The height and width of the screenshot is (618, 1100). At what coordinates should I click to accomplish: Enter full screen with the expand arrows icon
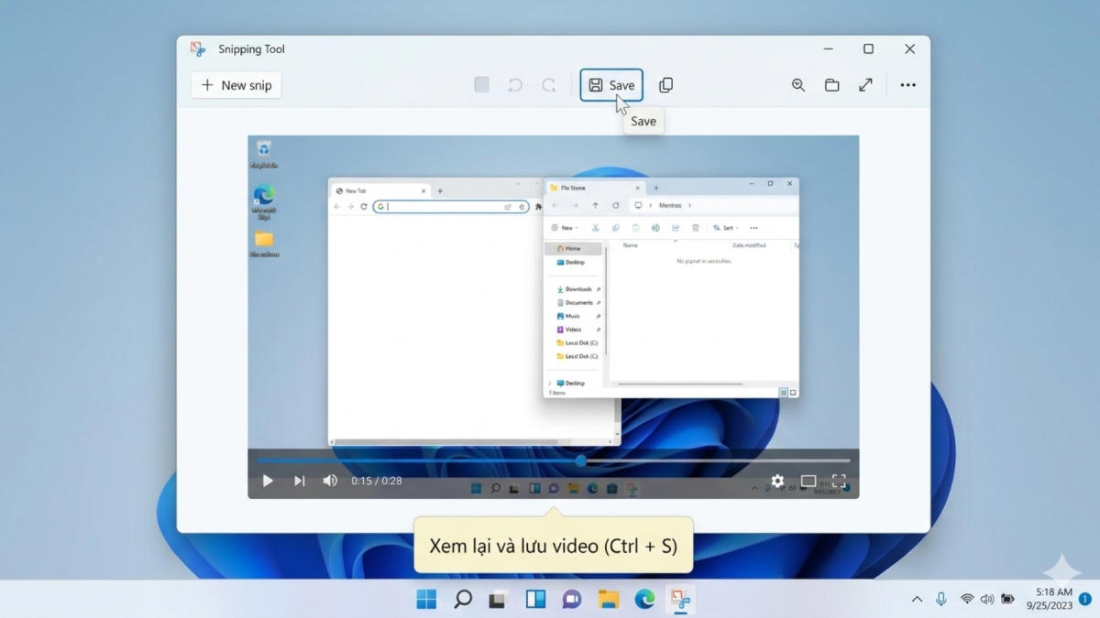pyautogui.click(x=865, y=84)
